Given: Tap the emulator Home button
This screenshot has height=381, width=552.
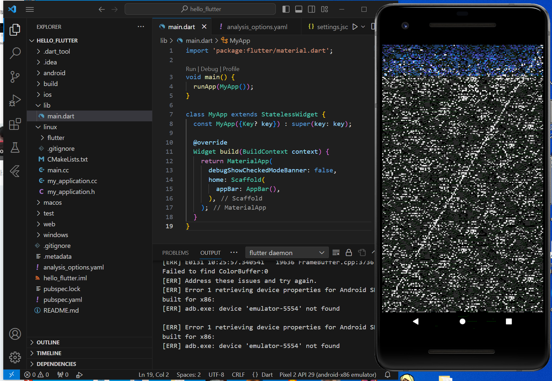Looking at the screenshot, I should 462,321.
